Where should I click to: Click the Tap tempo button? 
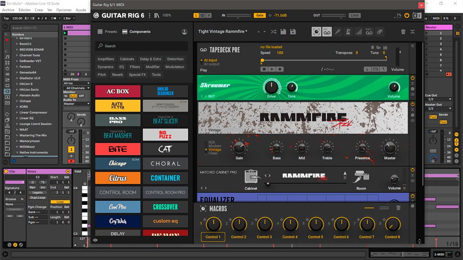(x=6, y=18)
